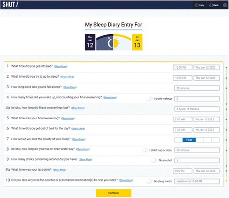Click the progress dot beside question 1
229x198 pixels.
click(x=226, y=68)
